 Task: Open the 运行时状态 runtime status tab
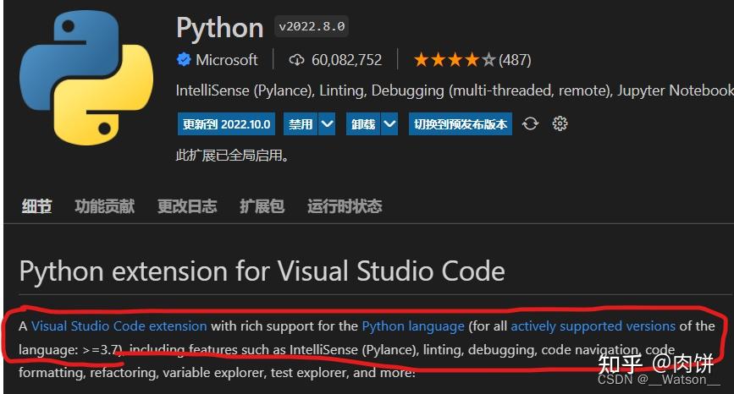coord(345,206)
